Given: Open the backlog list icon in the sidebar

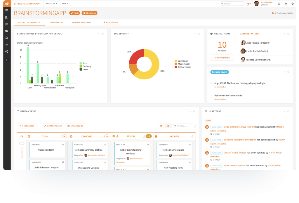Looking at the screenshot, I should click(x=6, y=24).
